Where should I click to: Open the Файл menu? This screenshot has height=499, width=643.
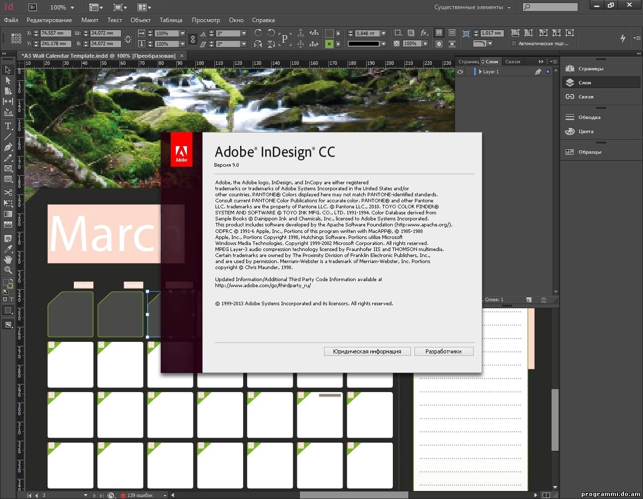point(11,20)
